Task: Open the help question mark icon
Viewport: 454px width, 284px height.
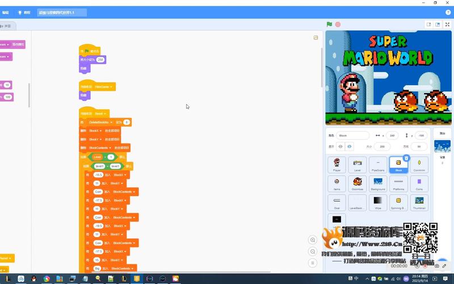Action: [x=448, y=12]
